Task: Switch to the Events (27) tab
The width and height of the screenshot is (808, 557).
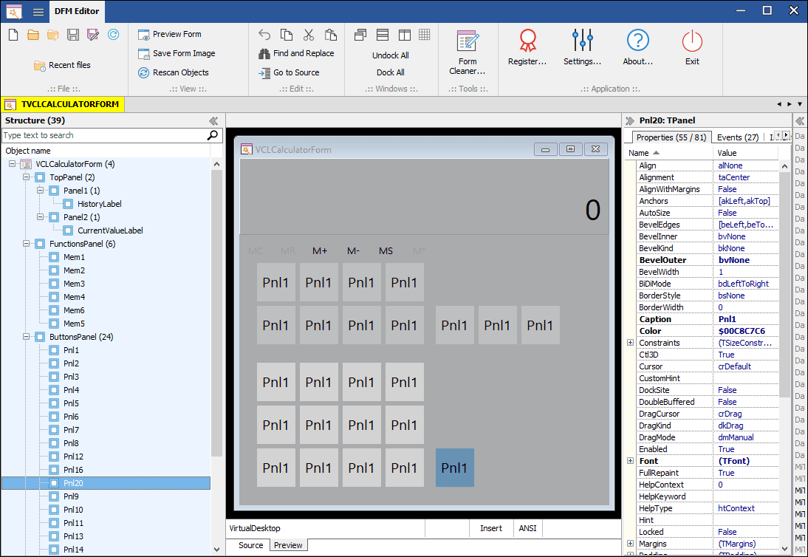Action: pos(737,137)
